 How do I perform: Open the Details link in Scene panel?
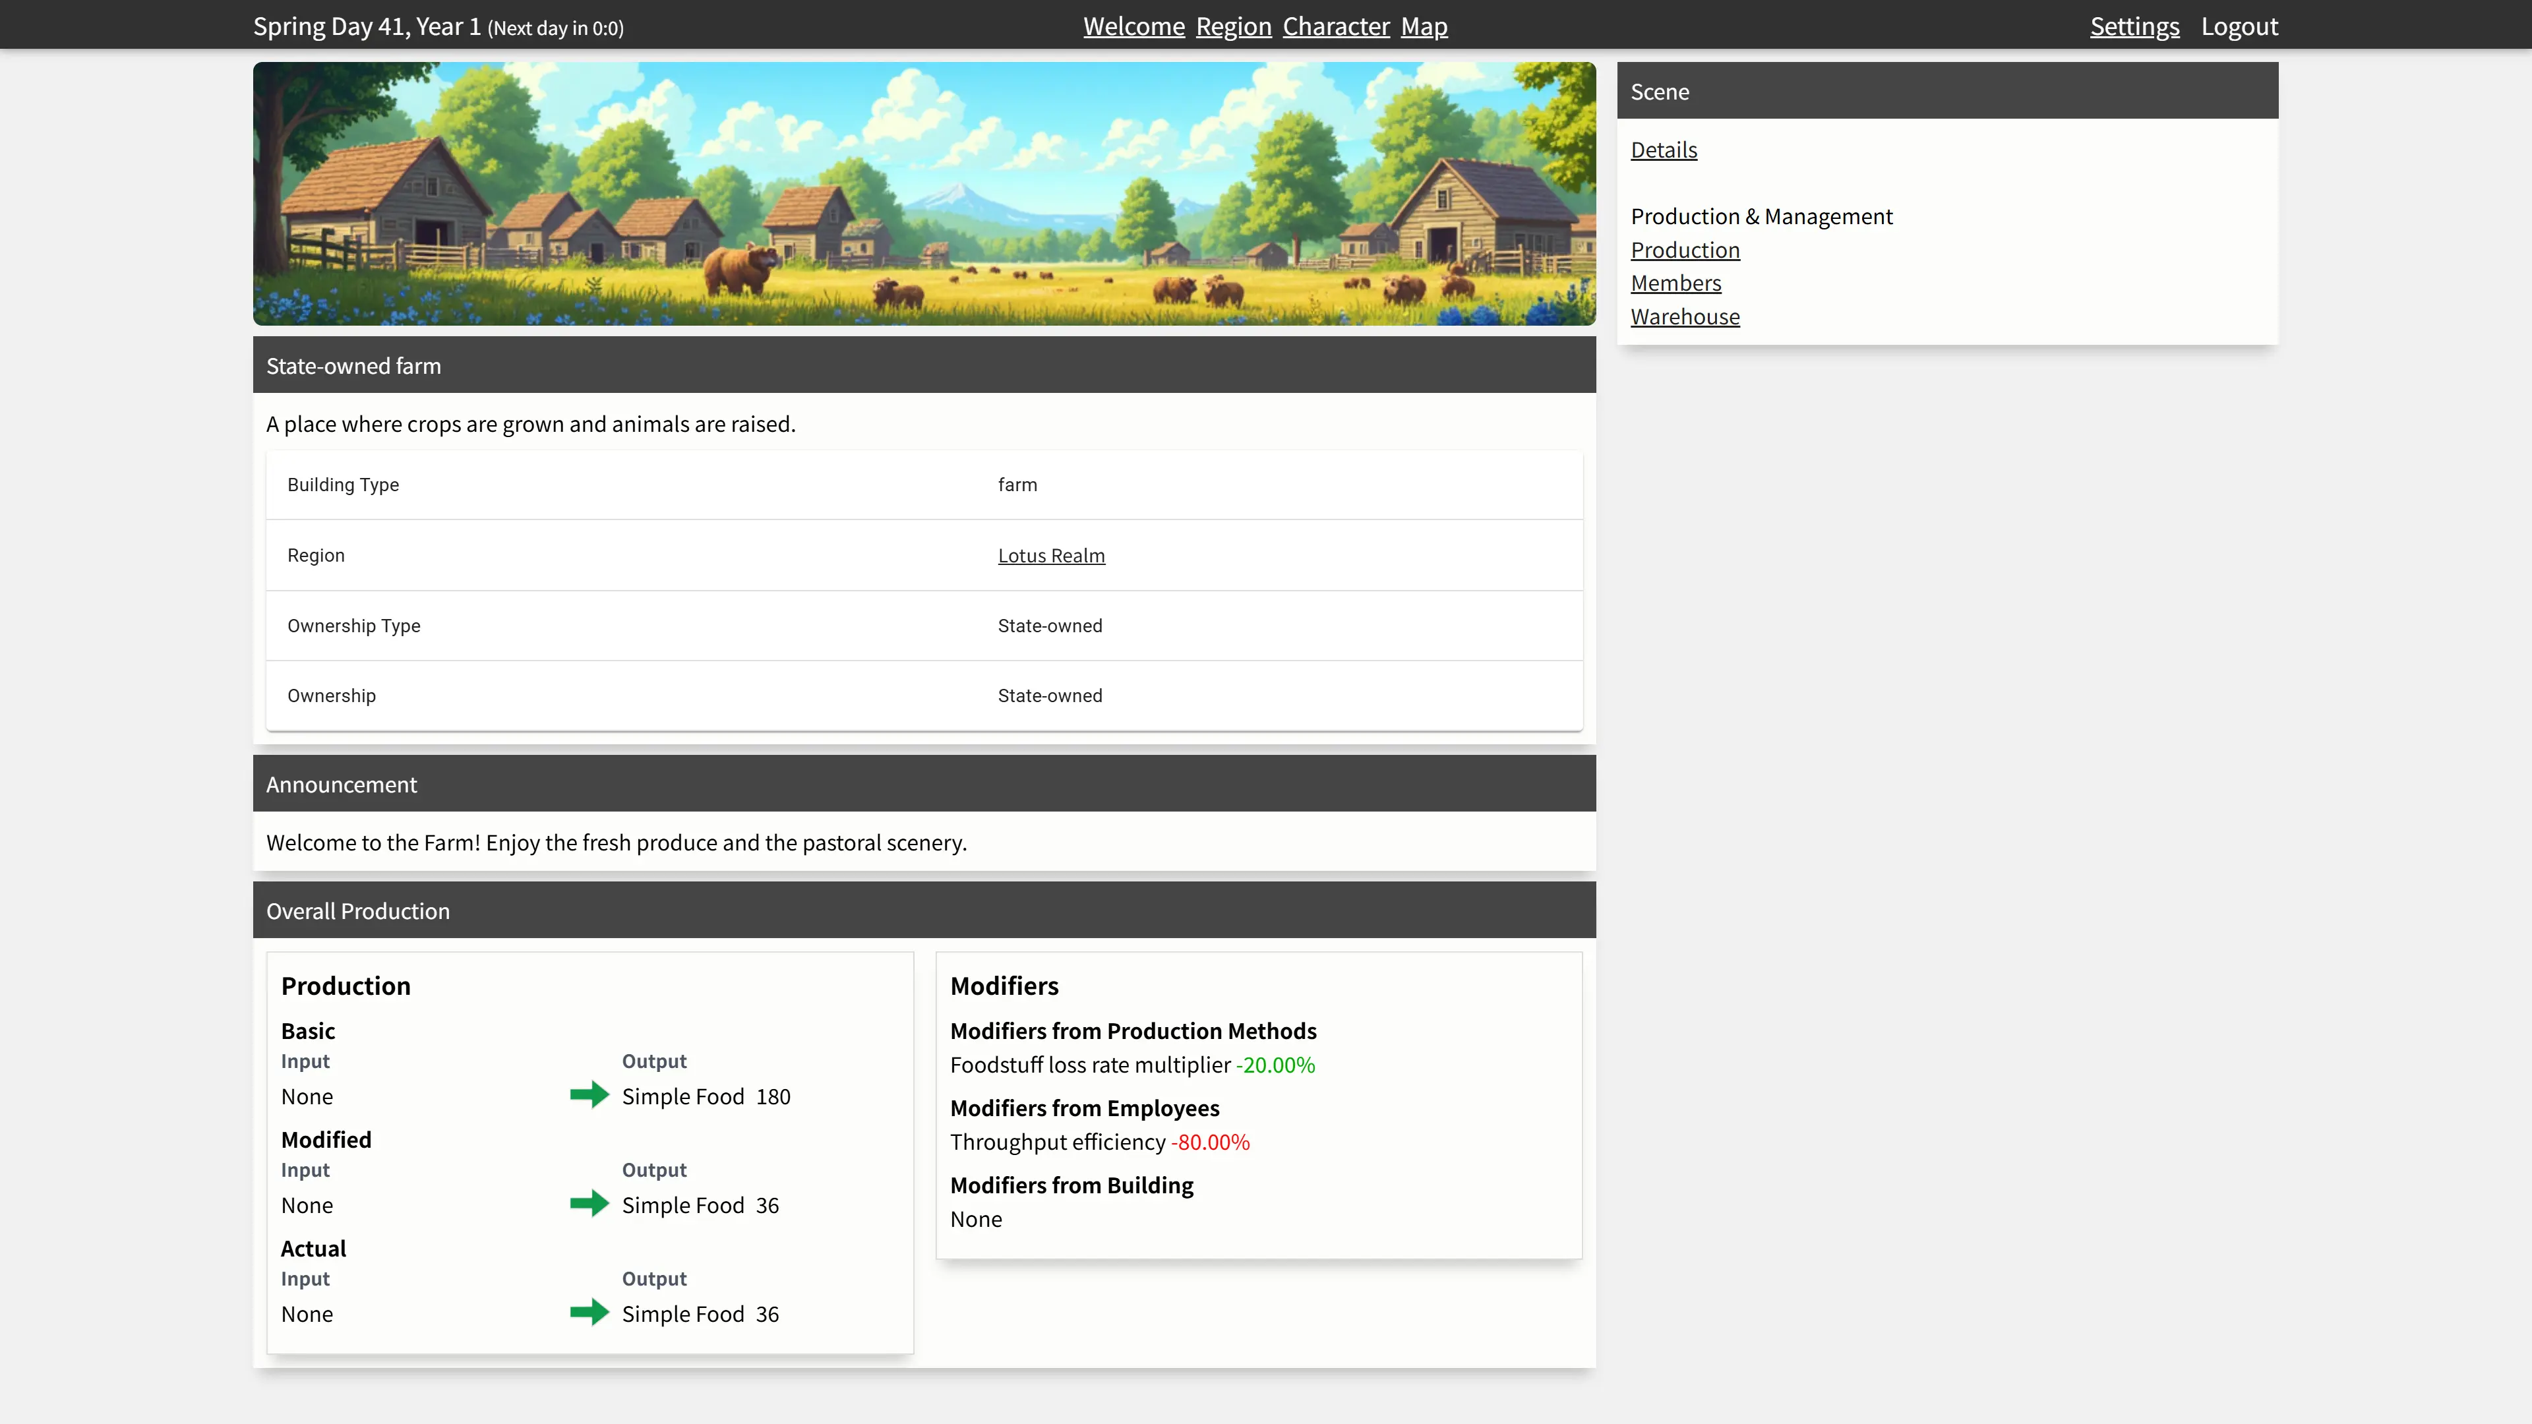1663,150
